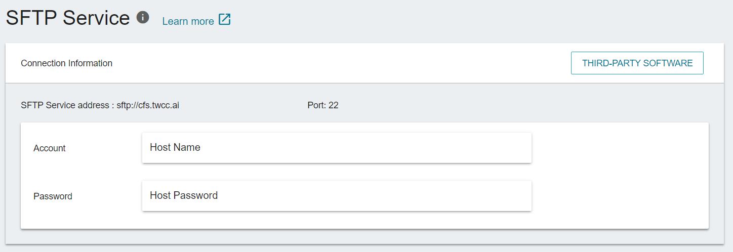
Task: Focus the Host Password field
Action: pyautogui.click(x=337, y=196)
